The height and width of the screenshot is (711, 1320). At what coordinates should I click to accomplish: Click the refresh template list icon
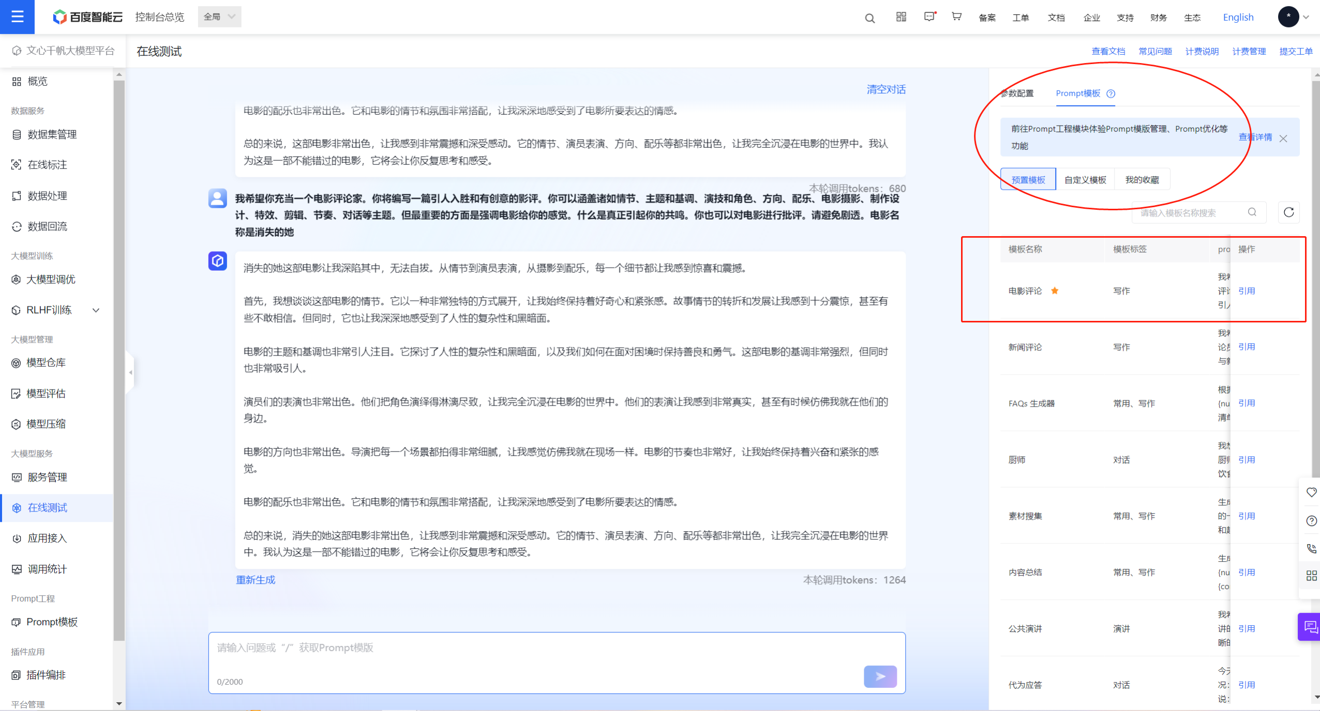tap(1288, 212)
